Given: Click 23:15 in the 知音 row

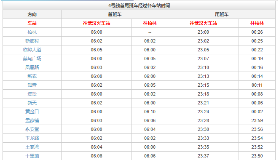Looking at the screenshot, I should pyautogui.click(x=204, y=85).
